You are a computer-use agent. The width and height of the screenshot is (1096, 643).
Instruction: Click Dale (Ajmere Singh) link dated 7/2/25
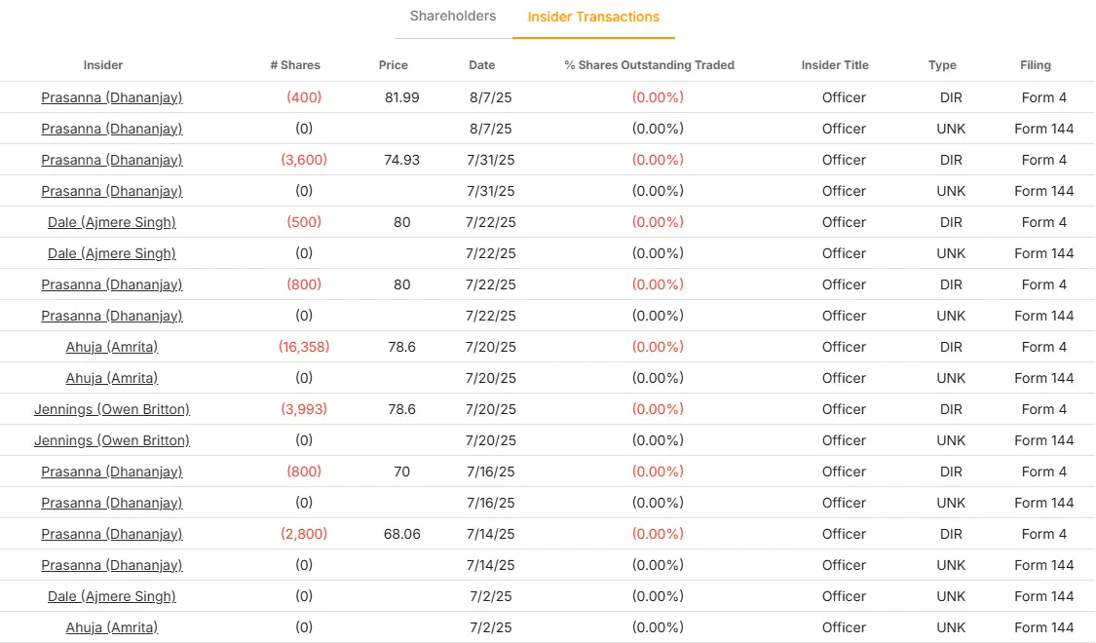tap(112, 596)
